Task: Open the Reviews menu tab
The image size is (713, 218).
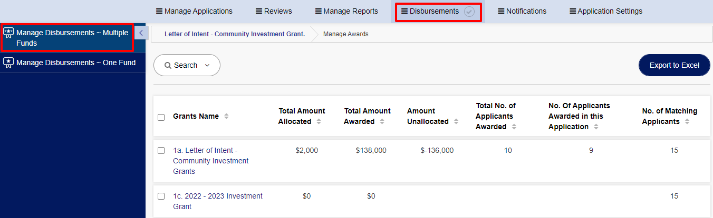Action: coord(274,11)
